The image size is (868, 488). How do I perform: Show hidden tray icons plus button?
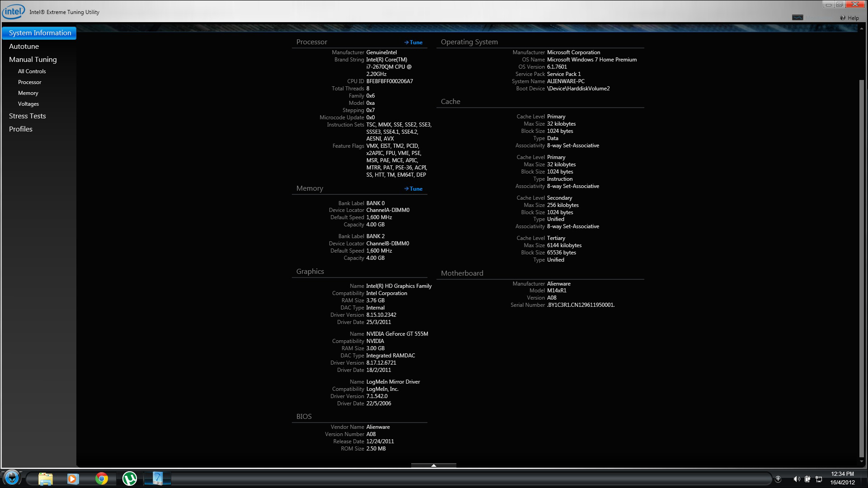click(778, 479)
